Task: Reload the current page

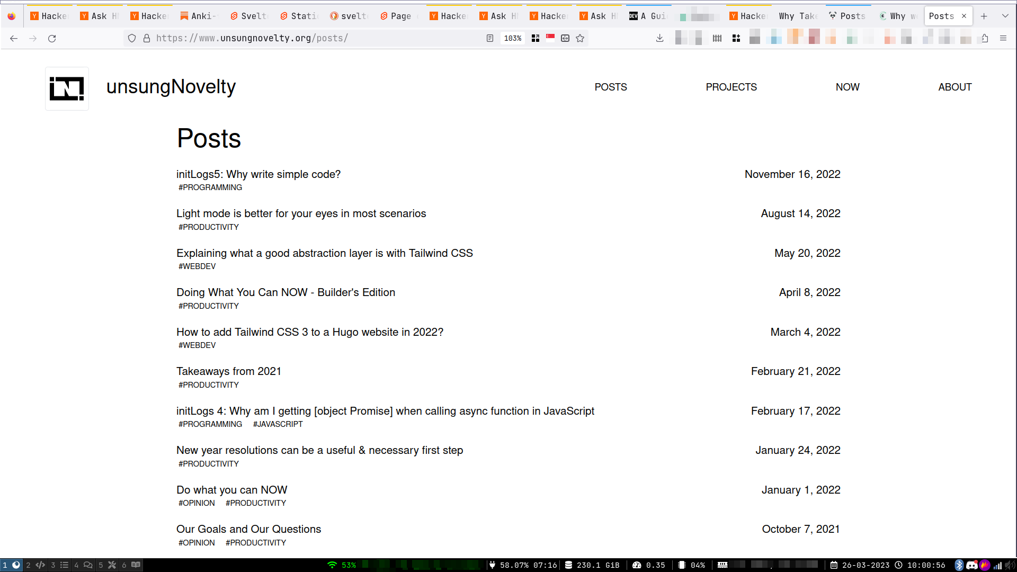Action: (x=52, y=38)
